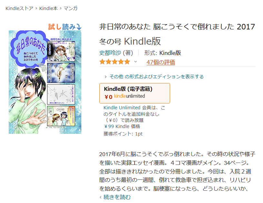Expand the rating breakdown chevron next to stars
The width and height of the screenshot is (263, 203).
point(136,62)
